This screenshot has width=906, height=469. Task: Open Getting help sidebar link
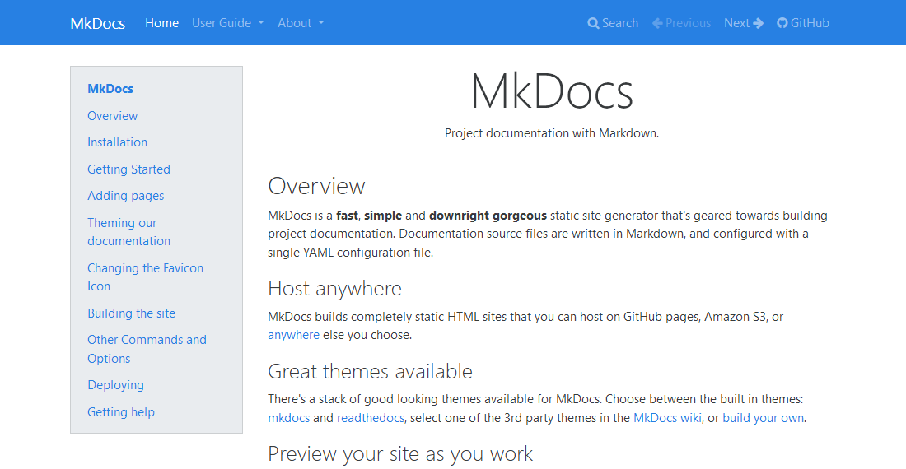point(121,412)
